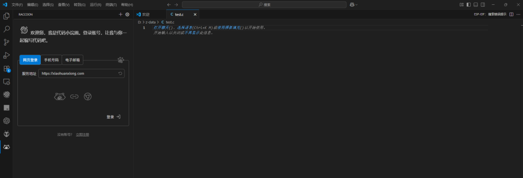The width and height of the screenshot is (523, 178).
Task: Click the z-data breadcrumb segment
Action: (151, 22)
